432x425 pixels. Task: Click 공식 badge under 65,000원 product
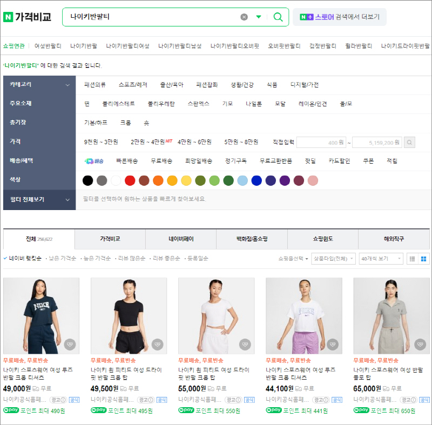coord(424,400)
